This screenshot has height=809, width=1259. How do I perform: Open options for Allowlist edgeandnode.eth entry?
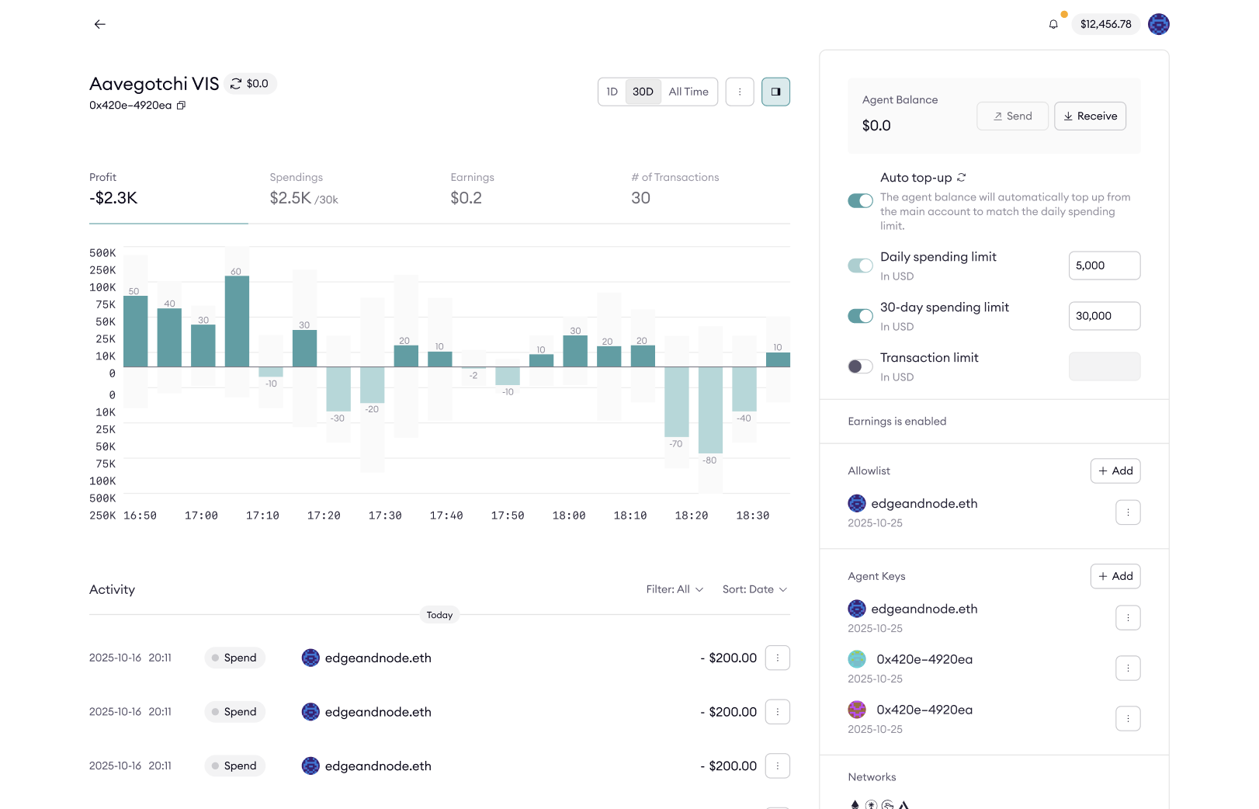1128,512
